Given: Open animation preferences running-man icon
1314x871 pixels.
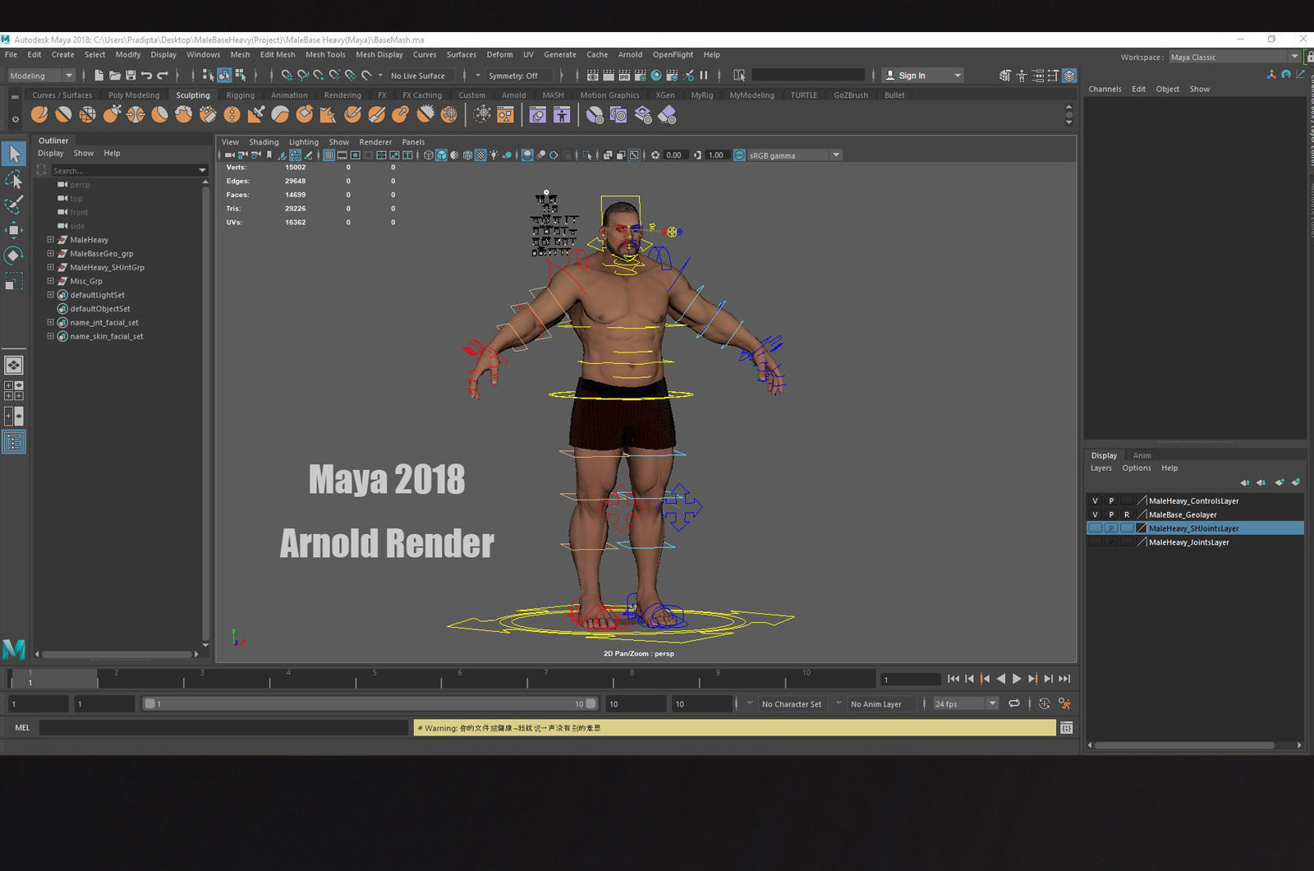Looking at the screenshot, I should tap(1064, 703).
